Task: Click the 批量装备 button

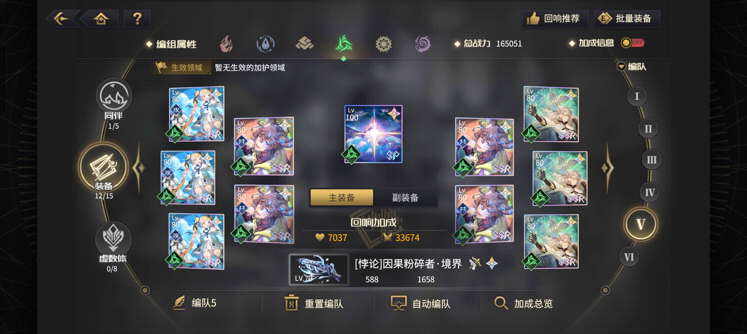Action: point(627,19)
